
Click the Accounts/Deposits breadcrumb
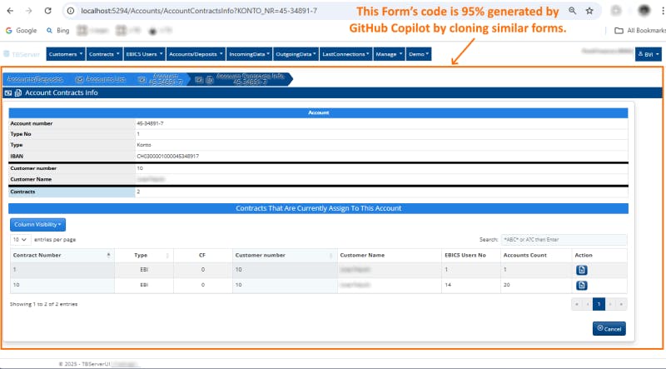[x=34, y=79]
